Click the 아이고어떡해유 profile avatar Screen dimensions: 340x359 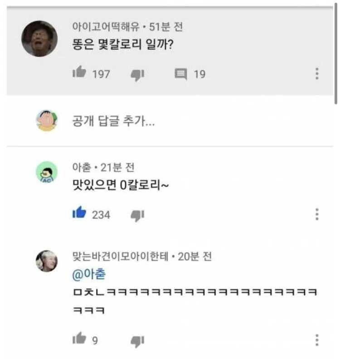pos(39,39)
